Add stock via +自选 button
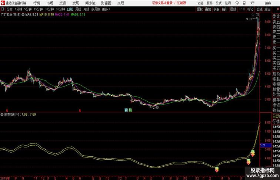 [259, 9]
